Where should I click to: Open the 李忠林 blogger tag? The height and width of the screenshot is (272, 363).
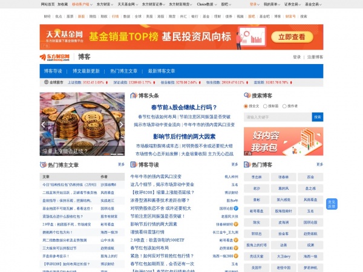257,177
